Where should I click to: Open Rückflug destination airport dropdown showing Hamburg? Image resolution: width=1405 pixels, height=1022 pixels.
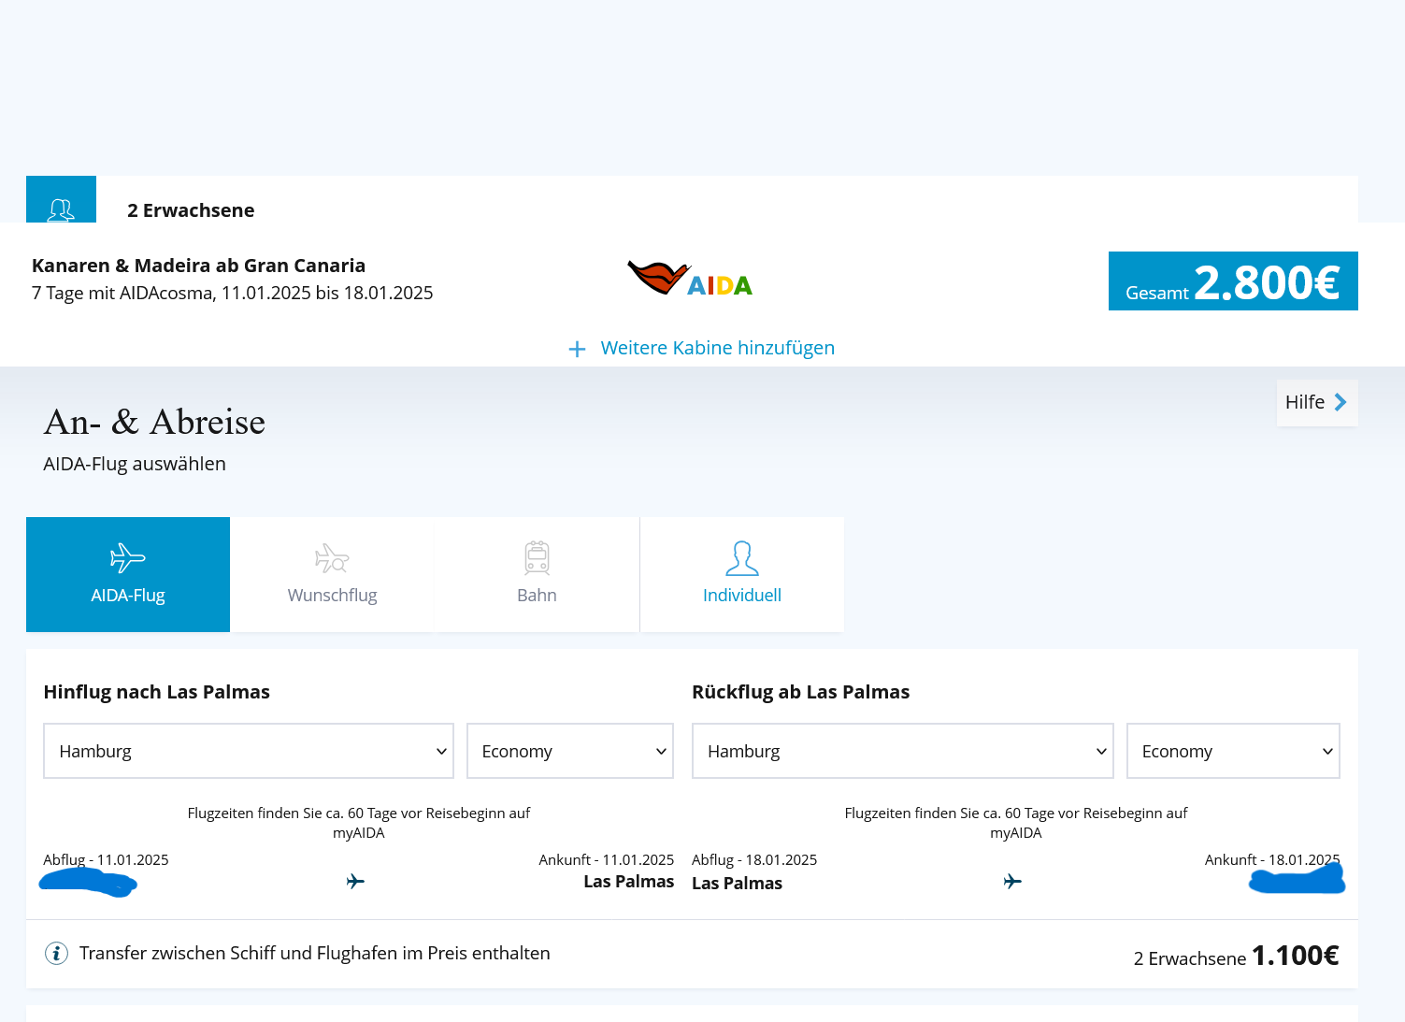(902, 751)
